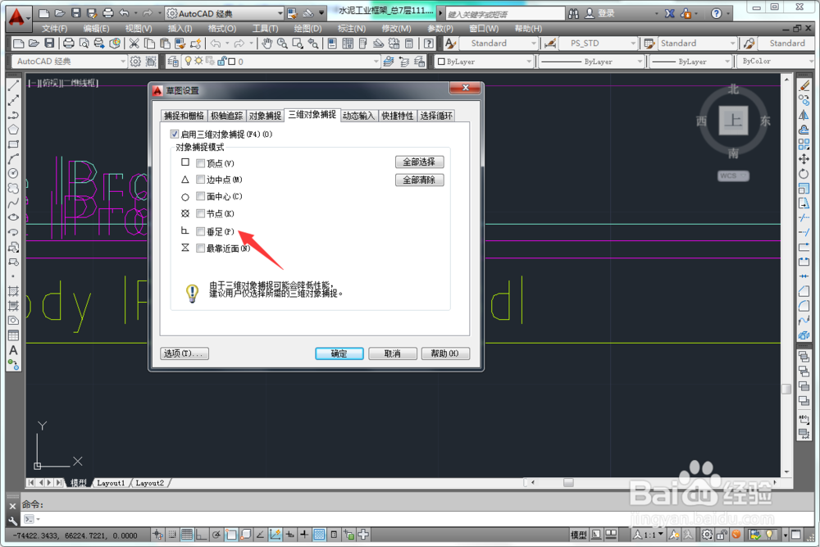Select the Circle draw tool

pyautogui.click(x=13, y=173)
